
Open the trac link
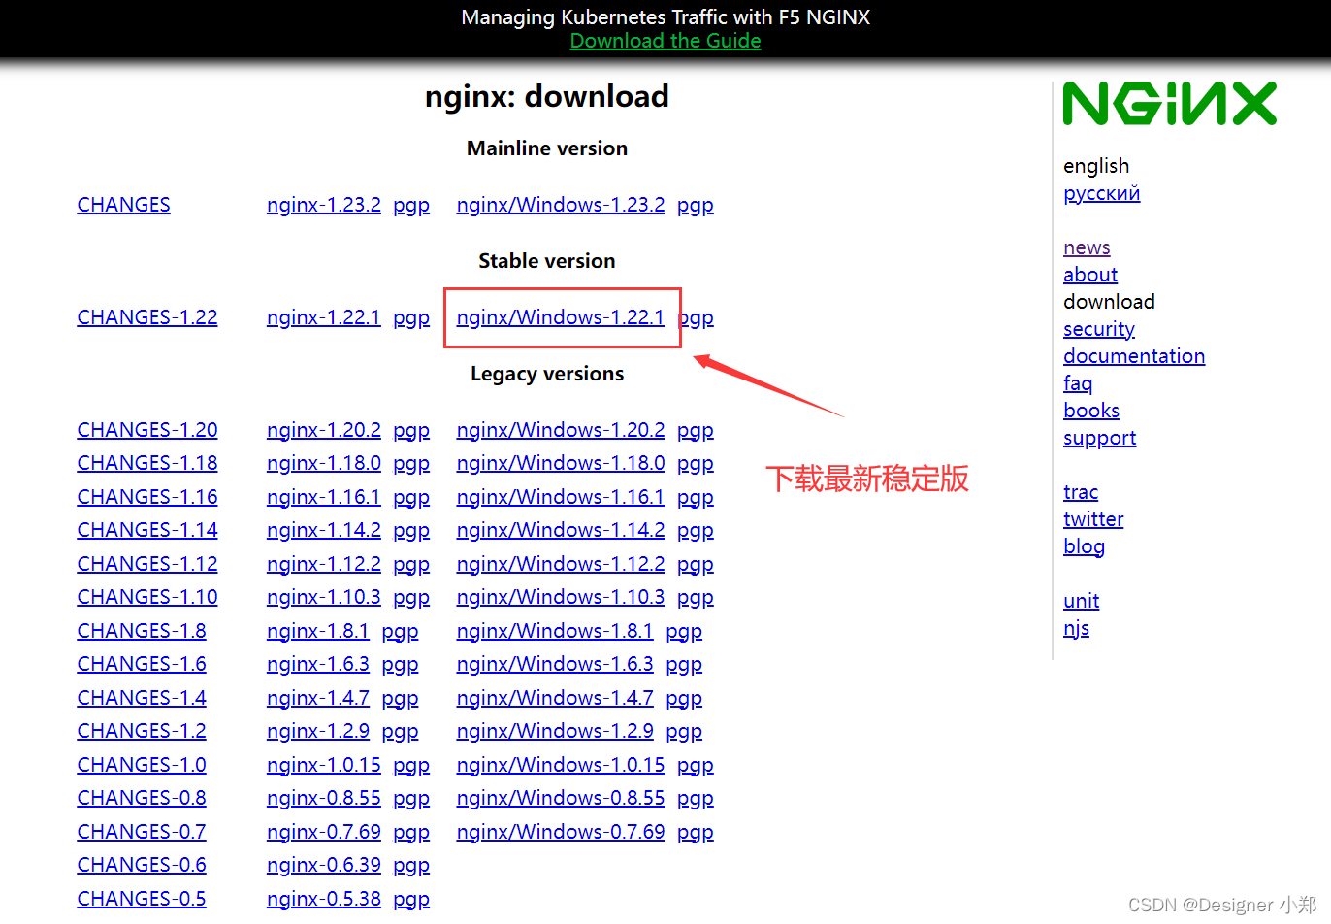pyautogui.click(x=1081, y=492)
